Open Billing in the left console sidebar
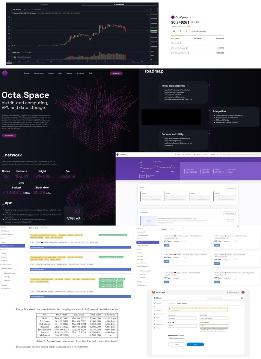The height and width of the screenshot is (359, 261). click(4, 253)
